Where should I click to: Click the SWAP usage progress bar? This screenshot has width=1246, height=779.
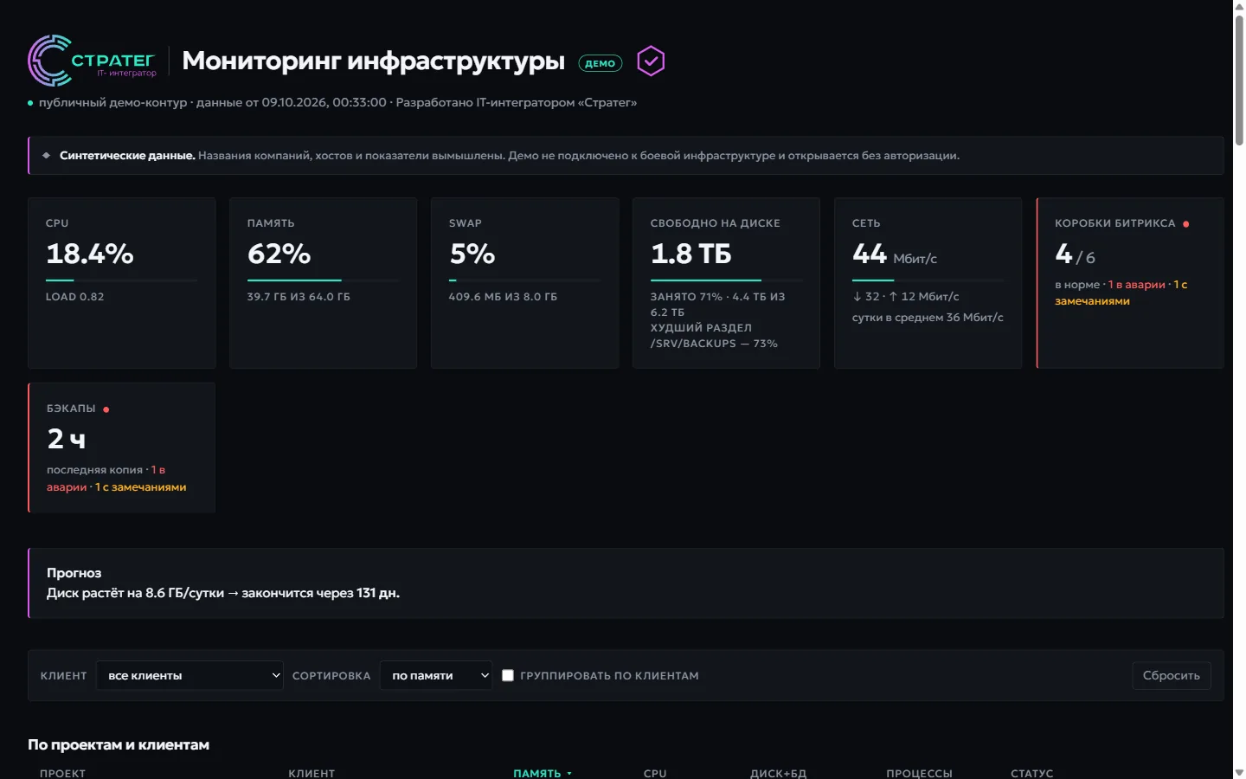tap(525, 280)
